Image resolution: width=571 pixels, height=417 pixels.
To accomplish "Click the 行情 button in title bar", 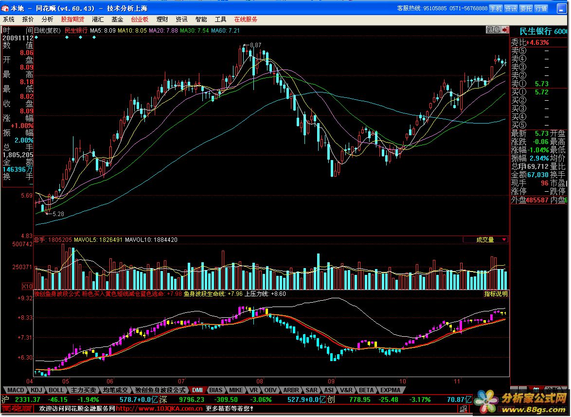I will pyautogui.click(x=541, y=8).
